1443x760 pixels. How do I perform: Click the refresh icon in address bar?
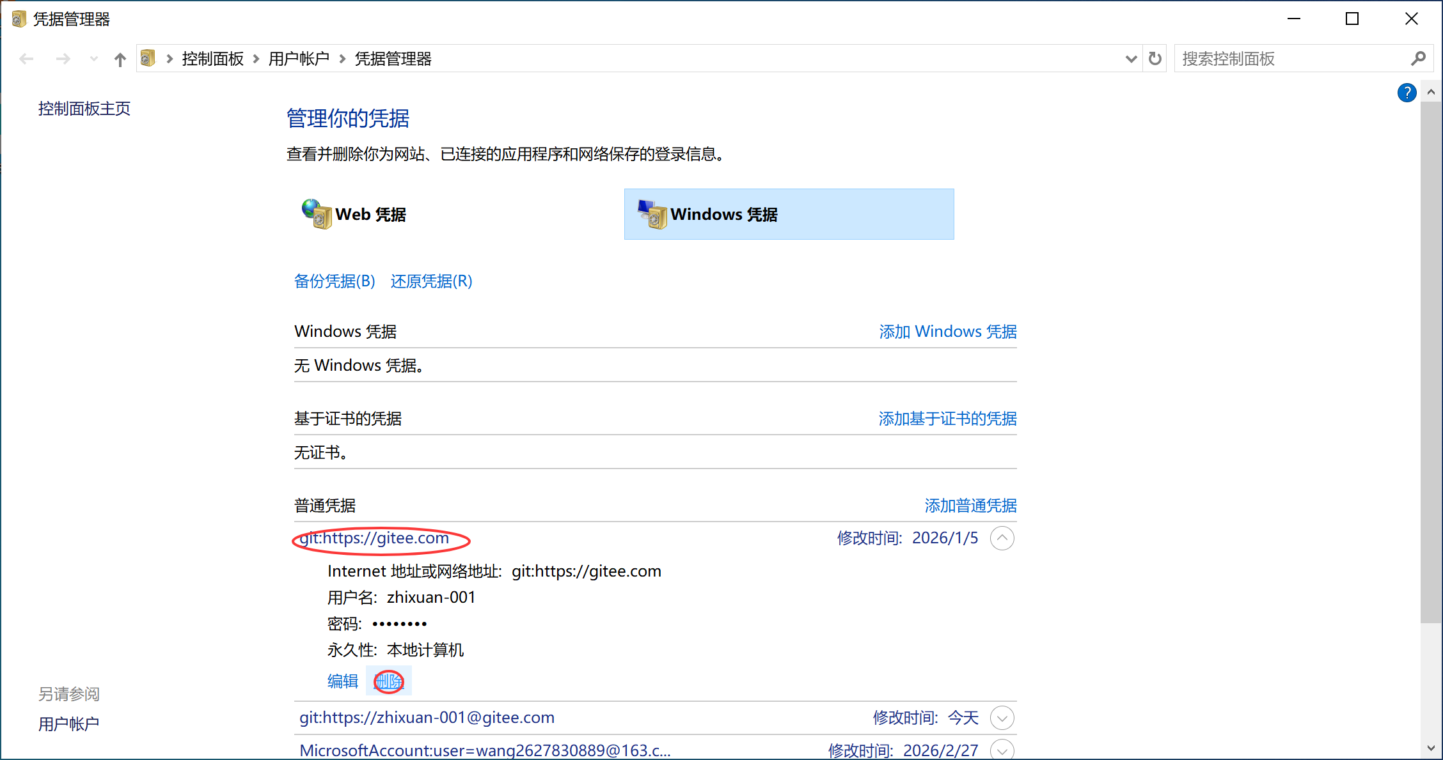(1155, 59)
